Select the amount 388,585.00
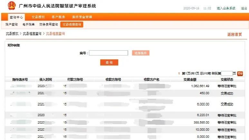The image size is (249, 140). click(x=201, y=122)
